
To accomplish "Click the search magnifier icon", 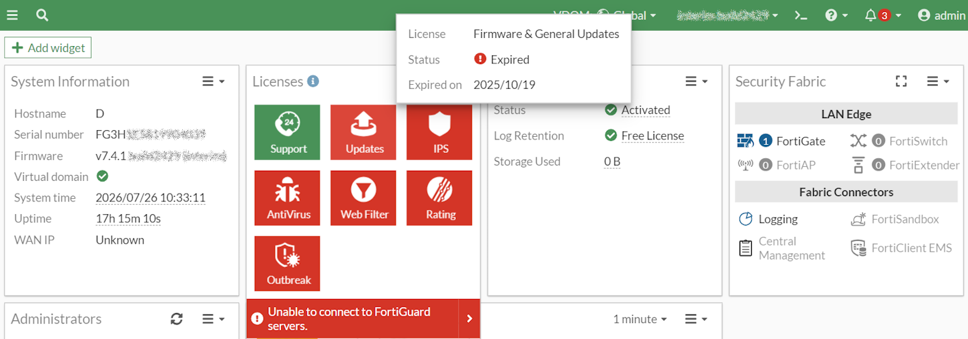I will pyautogui.click(x=42, y=15).
